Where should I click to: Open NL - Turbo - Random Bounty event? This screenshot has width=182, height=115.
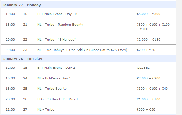coord(60,25)
